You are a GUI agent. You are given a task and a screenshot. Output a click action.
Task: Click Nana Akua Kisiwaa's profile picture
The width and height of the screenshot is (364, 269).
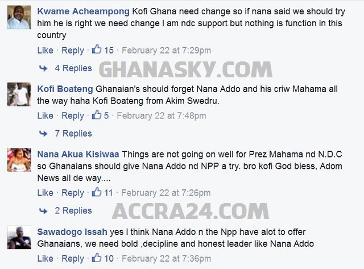click(x=19, y=160)
